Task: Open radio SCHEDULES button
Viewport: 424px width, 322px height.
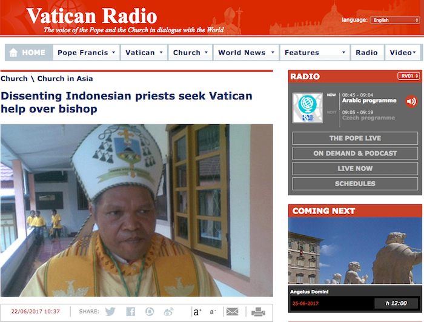Action: (355, 184)
